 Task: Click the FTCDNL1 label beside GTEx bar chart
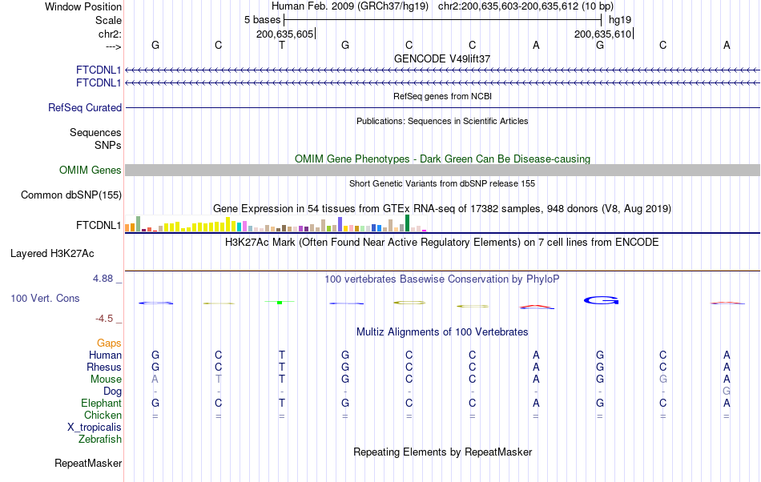click(x=99, y=226)
